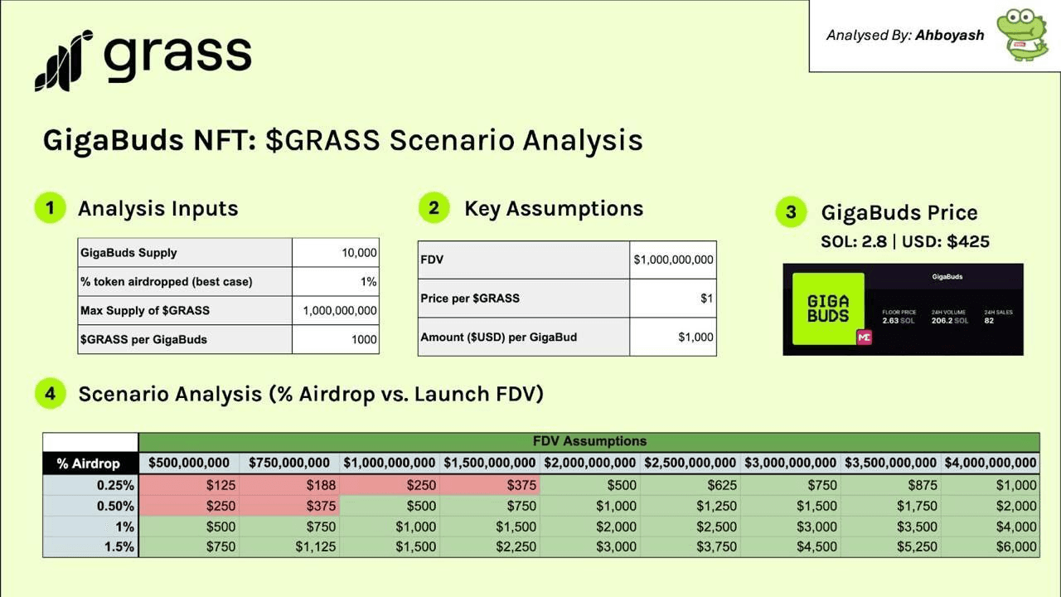Image resolution: width=1061 pixels, height=597 pixels.
Task: Select the '$2,500,000,000' FDV column header
Action: pyautogui.click(x=690, y=463)
